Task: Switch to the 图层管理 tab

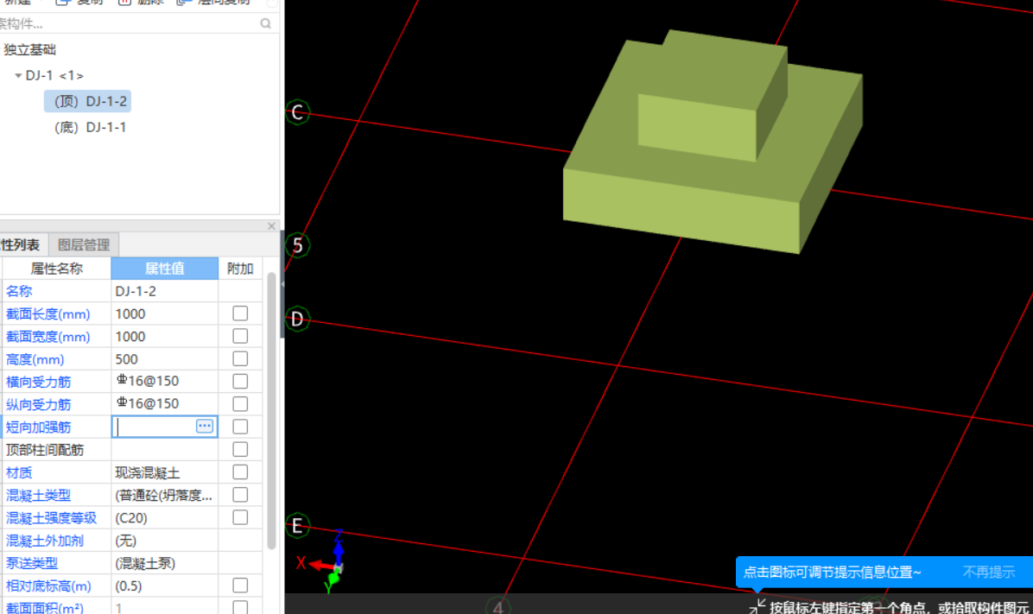Action: (x=84, y=245)
